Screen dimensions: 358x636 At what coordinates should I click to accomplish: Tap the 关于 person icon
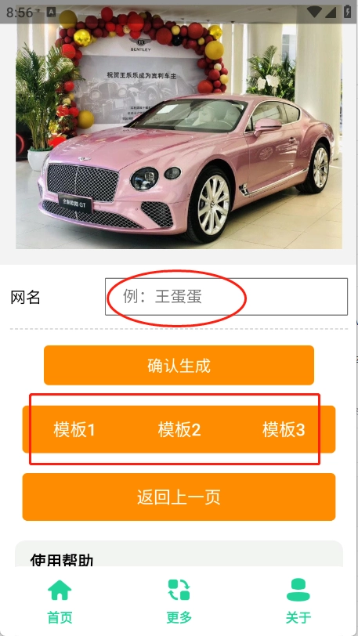298,590
